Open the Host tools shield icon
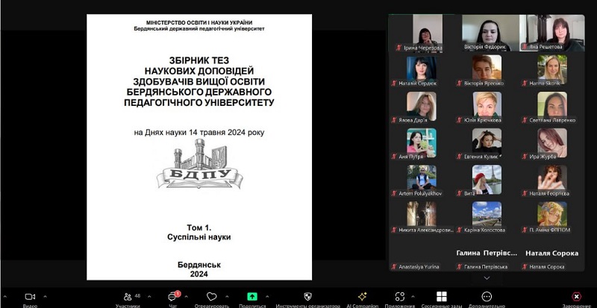 307,296
